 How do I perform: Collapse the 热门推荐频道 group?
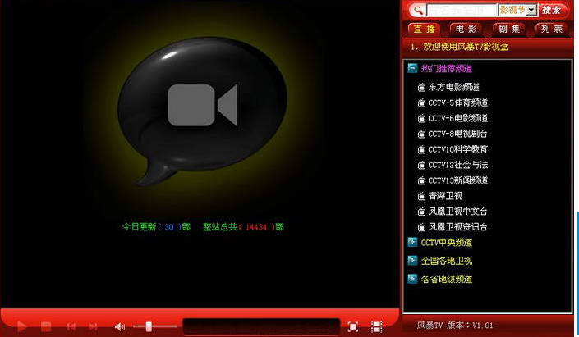(412, 68)
